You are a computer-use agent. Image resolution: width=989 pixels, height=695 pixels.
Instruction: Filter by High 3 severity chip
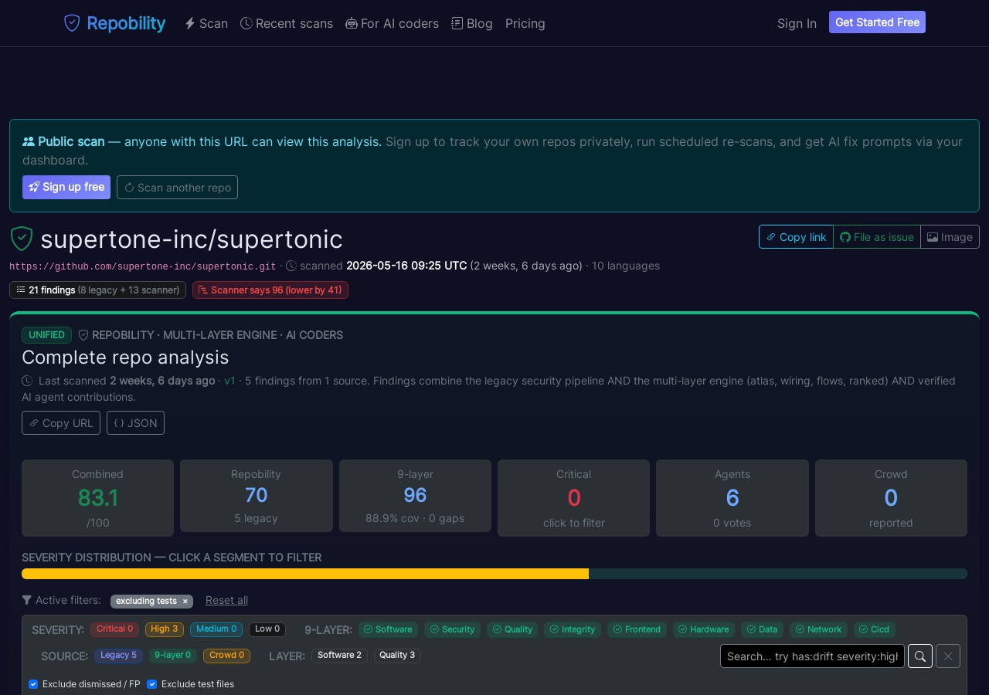pyautogui.click(x=165, y=629)
